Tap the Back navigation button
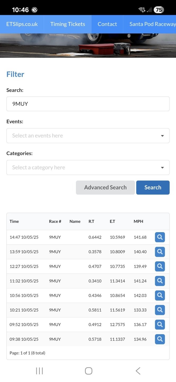 click(x=138, y=371)
